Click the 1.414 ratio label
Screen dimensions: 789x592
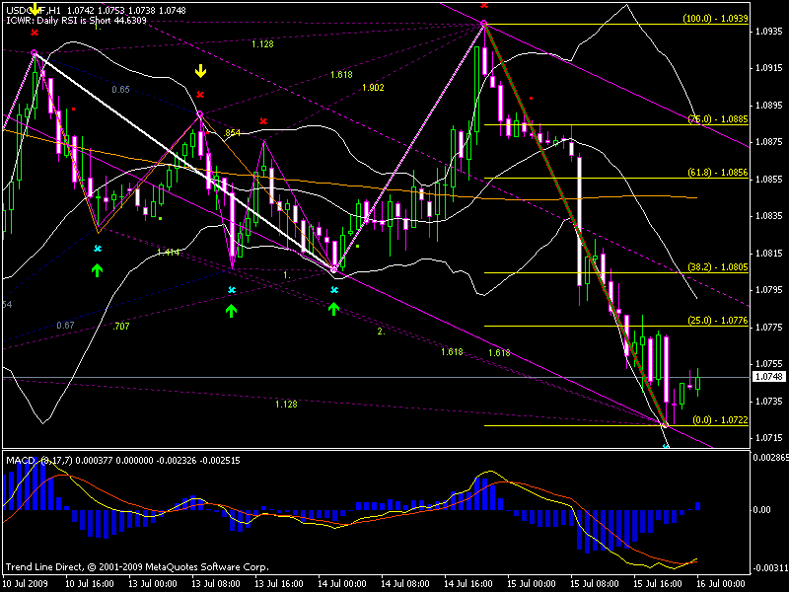pos(168,253)
